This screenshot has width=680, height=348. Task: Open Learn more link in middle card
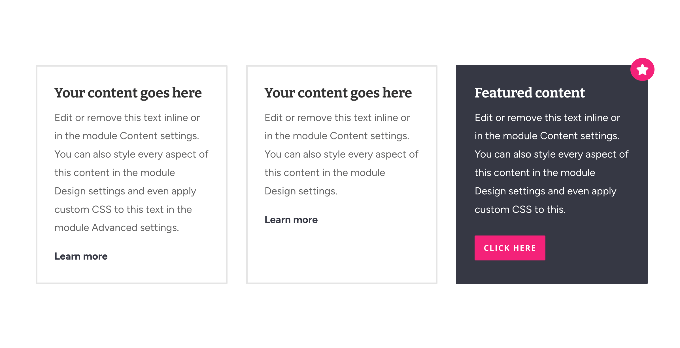pyautogui.click(x=291, y=220)
